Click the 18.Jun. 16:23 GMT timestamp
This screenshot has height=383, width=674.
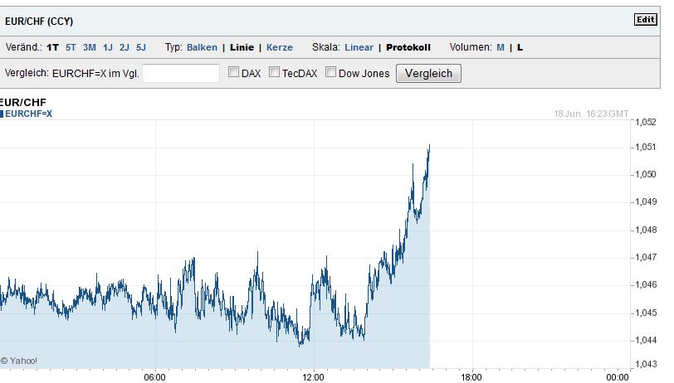591,114
